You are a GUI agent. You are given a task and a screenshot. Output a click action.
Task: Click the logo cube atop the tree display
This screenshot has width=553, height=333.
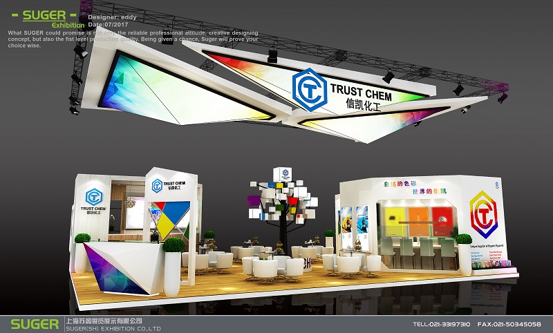[x=283, y=173]
